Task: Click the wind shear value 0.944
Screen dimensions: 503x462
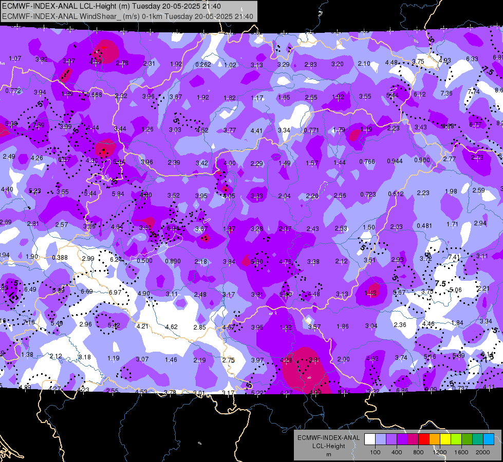Action: (395, 161)
